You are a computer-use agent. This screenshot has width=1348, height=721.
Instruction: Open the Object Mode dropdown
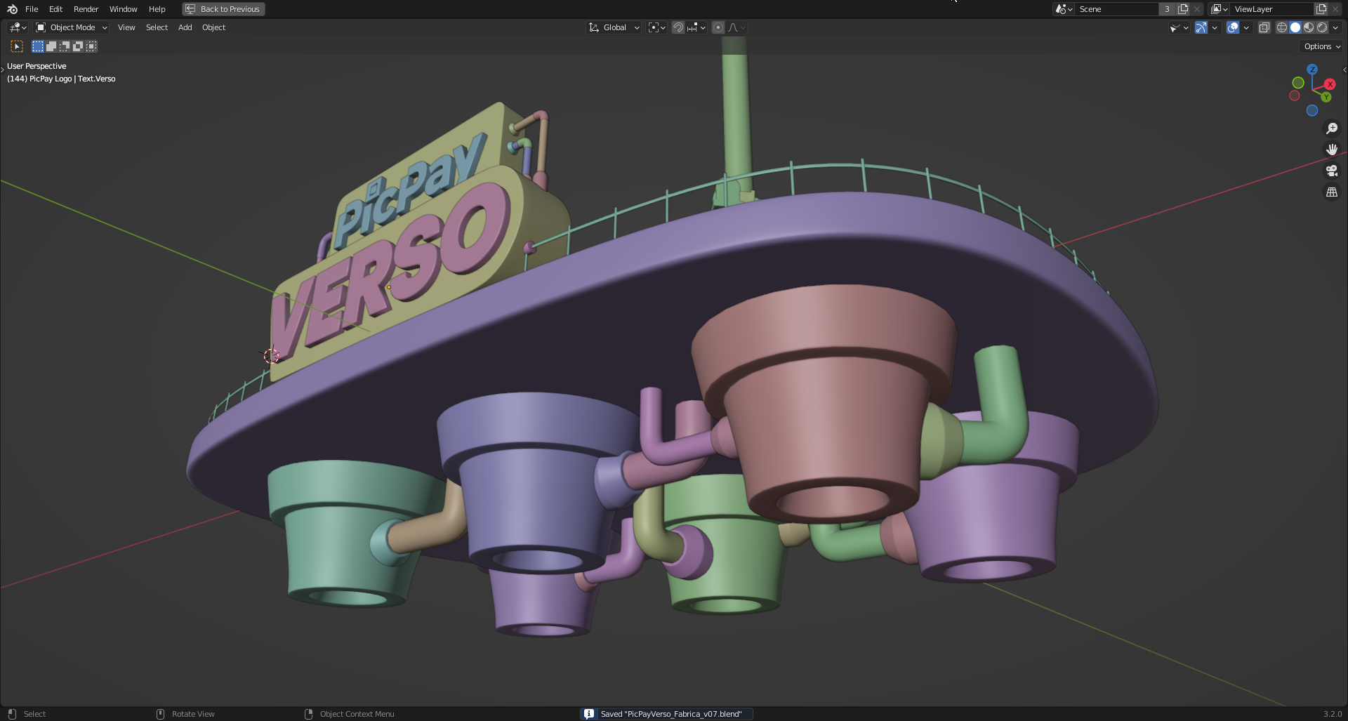(x=72, y=27)
